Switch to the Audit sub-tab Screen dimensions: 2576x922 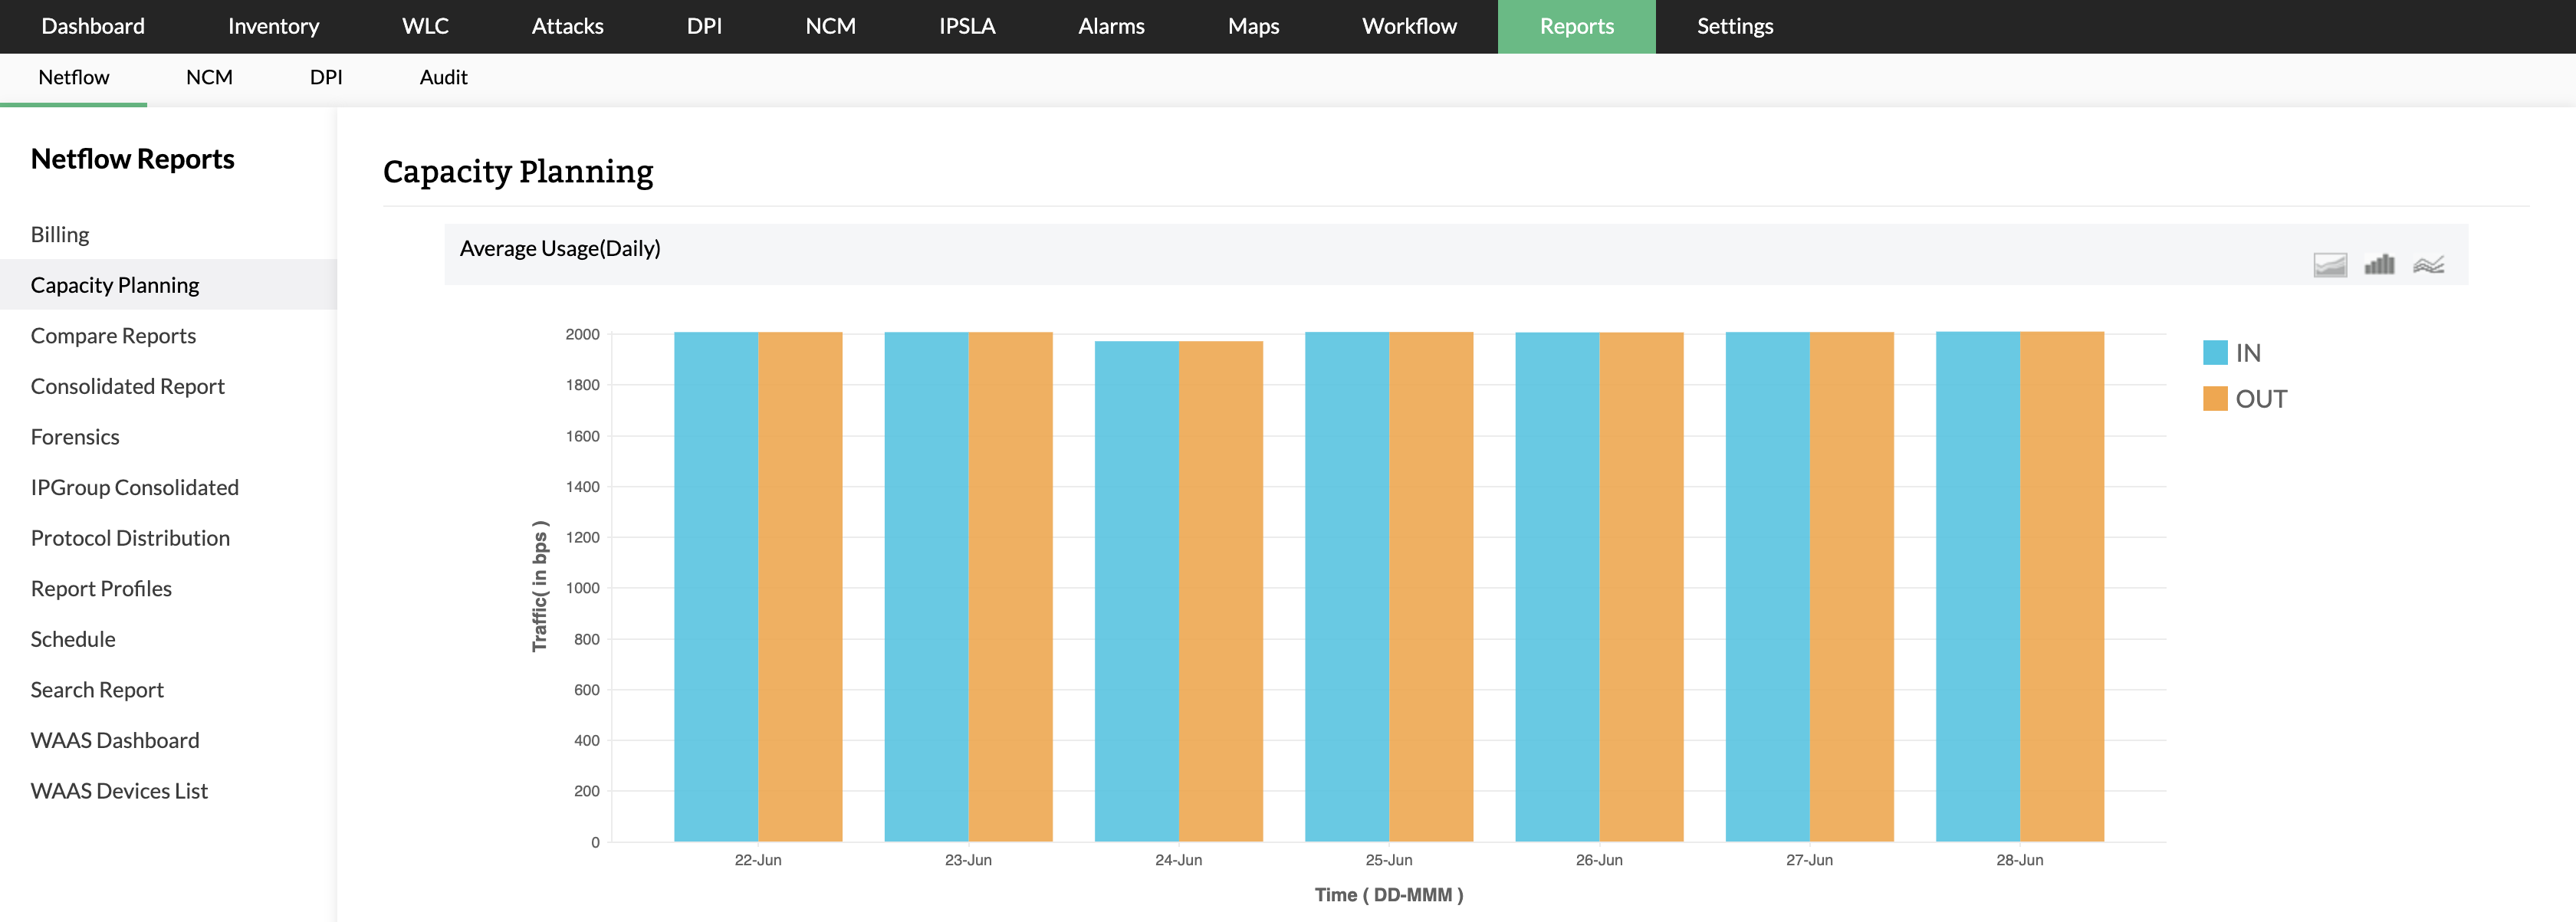point(443,78)
